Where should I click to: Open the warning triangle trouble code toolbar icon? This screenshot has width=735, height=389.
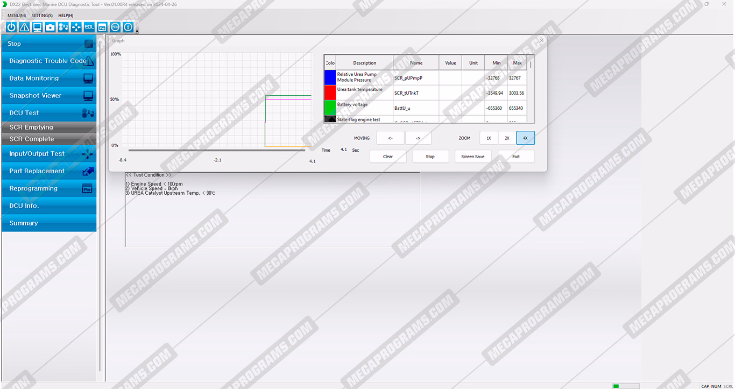(x=24, y=27)
